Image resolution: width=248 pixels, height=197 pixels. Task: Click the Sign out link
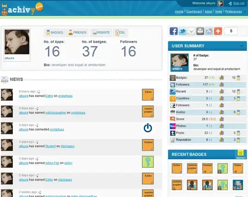[239, 3]
